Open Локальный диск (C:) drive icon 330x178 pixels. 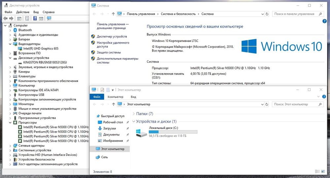tap(141, 133)
